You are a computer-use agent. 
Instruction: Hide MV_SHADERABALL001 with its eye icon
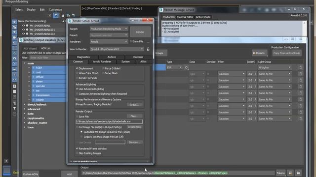[24, 29]
